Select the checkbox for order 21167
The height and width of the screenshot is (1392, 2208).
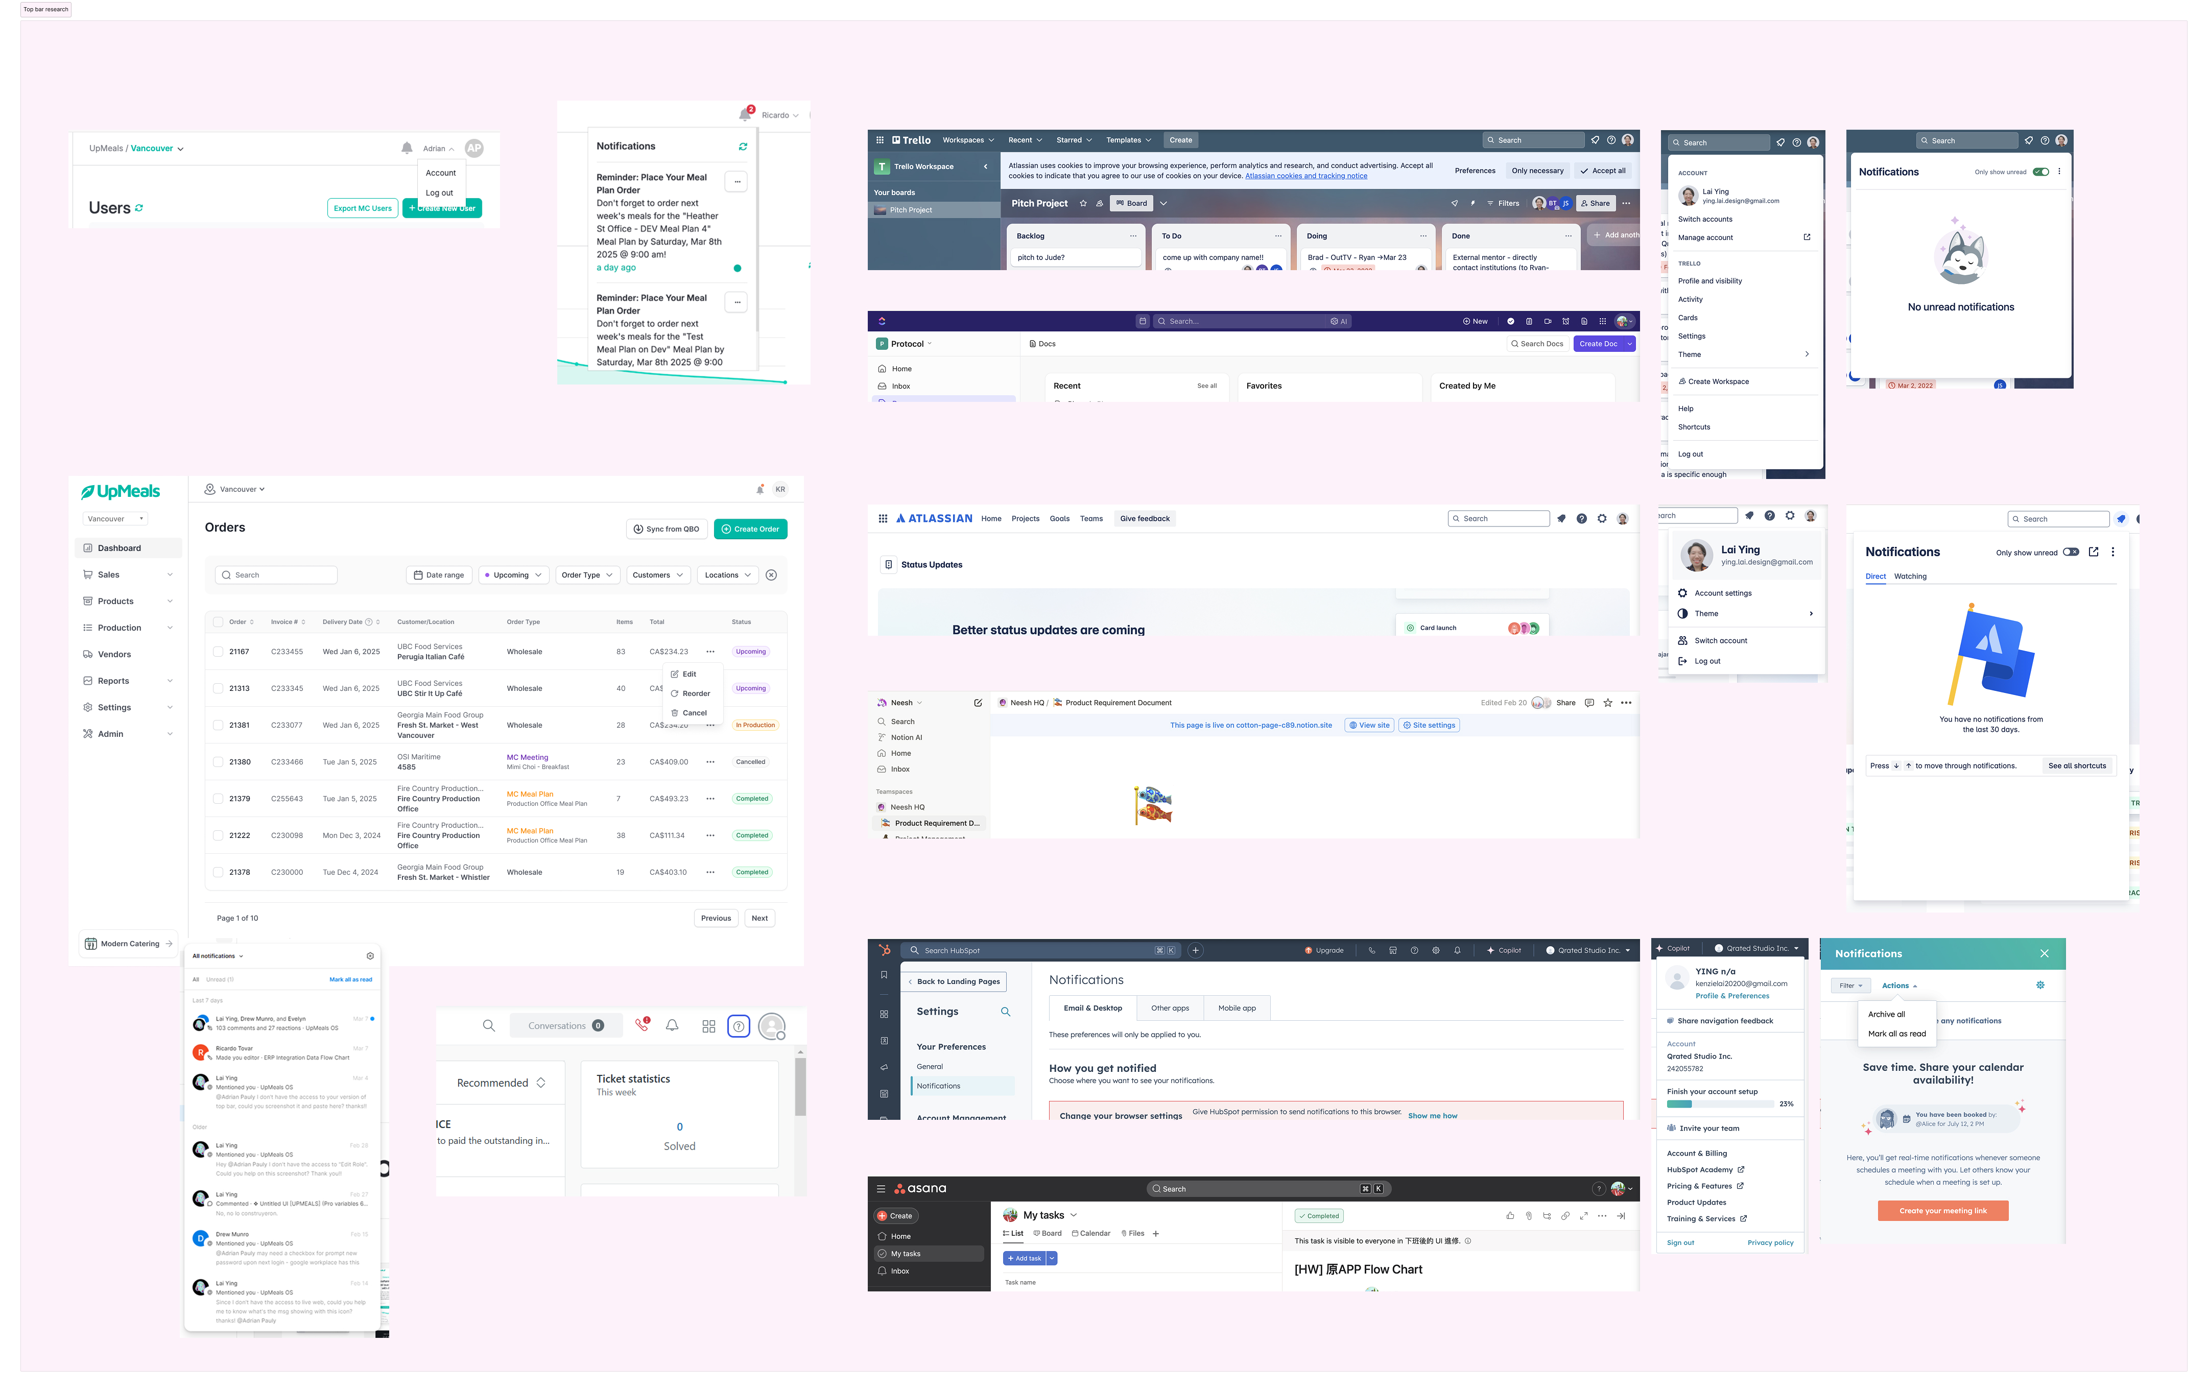point(218,652)
